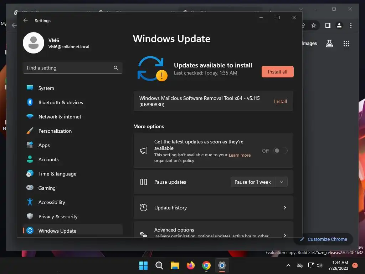Screen dimensions: 365x274
Task: Go back with the Settings back arrow
Action: 26,20
